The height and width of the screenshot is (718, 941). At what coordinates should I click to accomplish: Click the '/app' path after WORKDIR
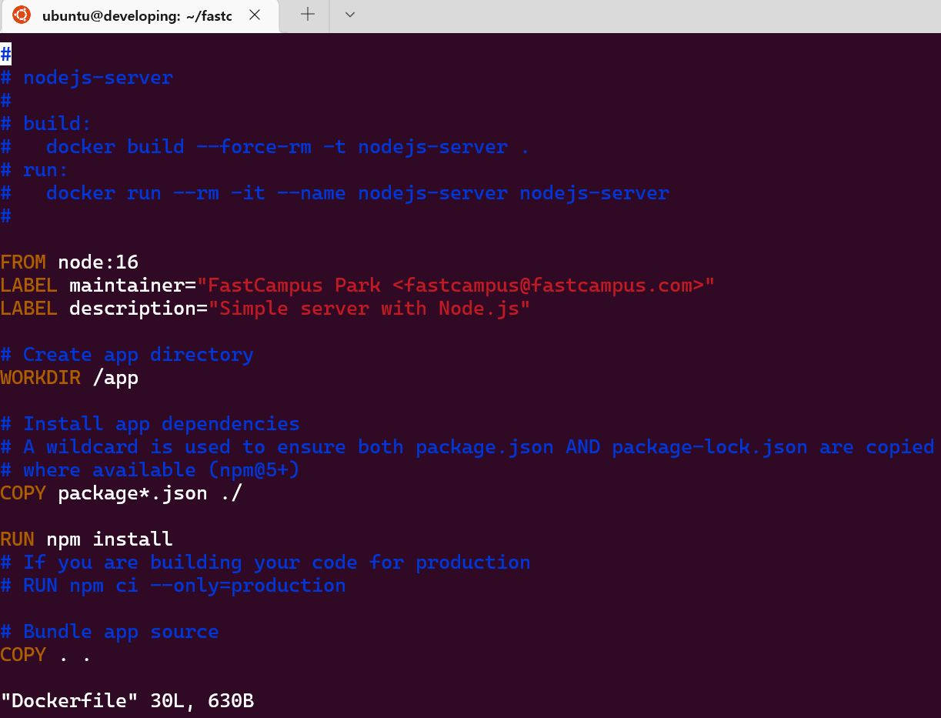[115, 378]
